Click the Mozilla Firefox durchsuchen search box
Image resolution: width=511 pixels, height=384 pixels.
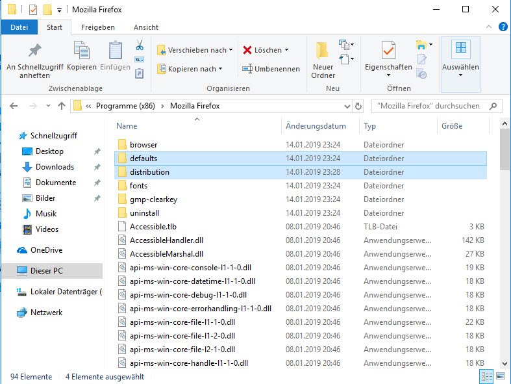tap(437, 106)
